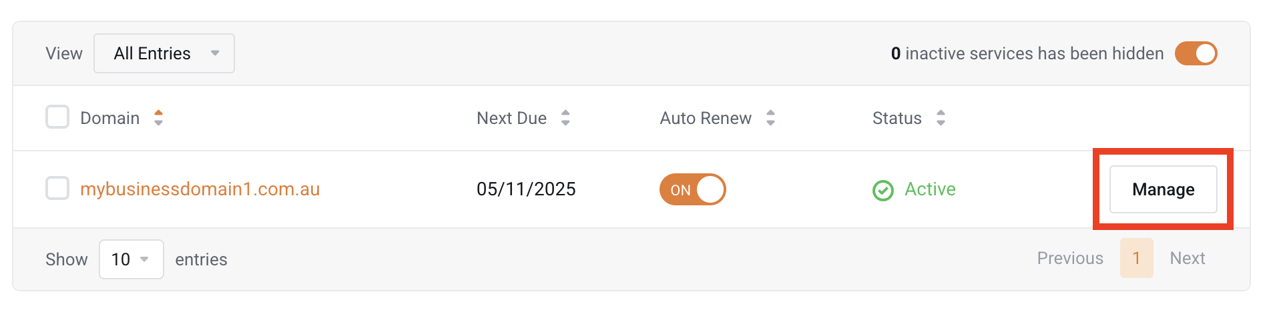Click the 05/11/2025 next due date
The width and height of the screenshot is (1279, 320).
click(x=526, y=189)
